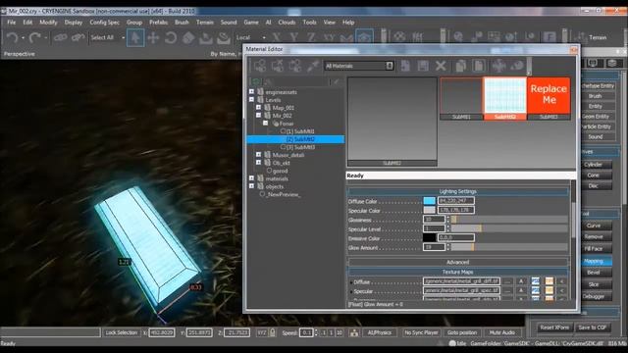The image size is (628, 353).
Task: Click the Glossiness slider
Action: click(509, 220)
